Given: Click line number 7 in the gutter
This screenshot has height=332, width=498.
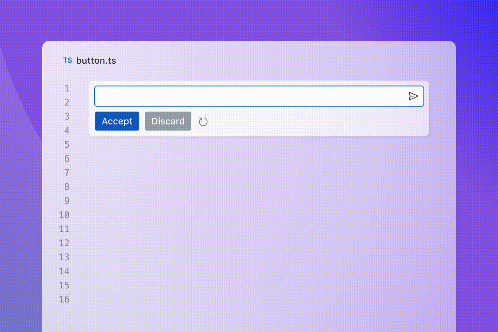Looking at the screenshot, I should (x=67, y=173).
